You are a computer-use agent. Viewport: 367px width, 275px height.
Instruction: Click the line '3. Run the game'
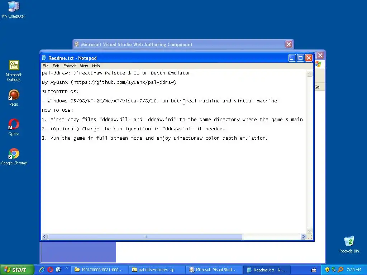coord(155,138)
